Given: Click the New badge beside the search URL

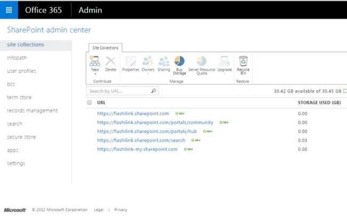Looking at the screenshot, I should (196, 140).
